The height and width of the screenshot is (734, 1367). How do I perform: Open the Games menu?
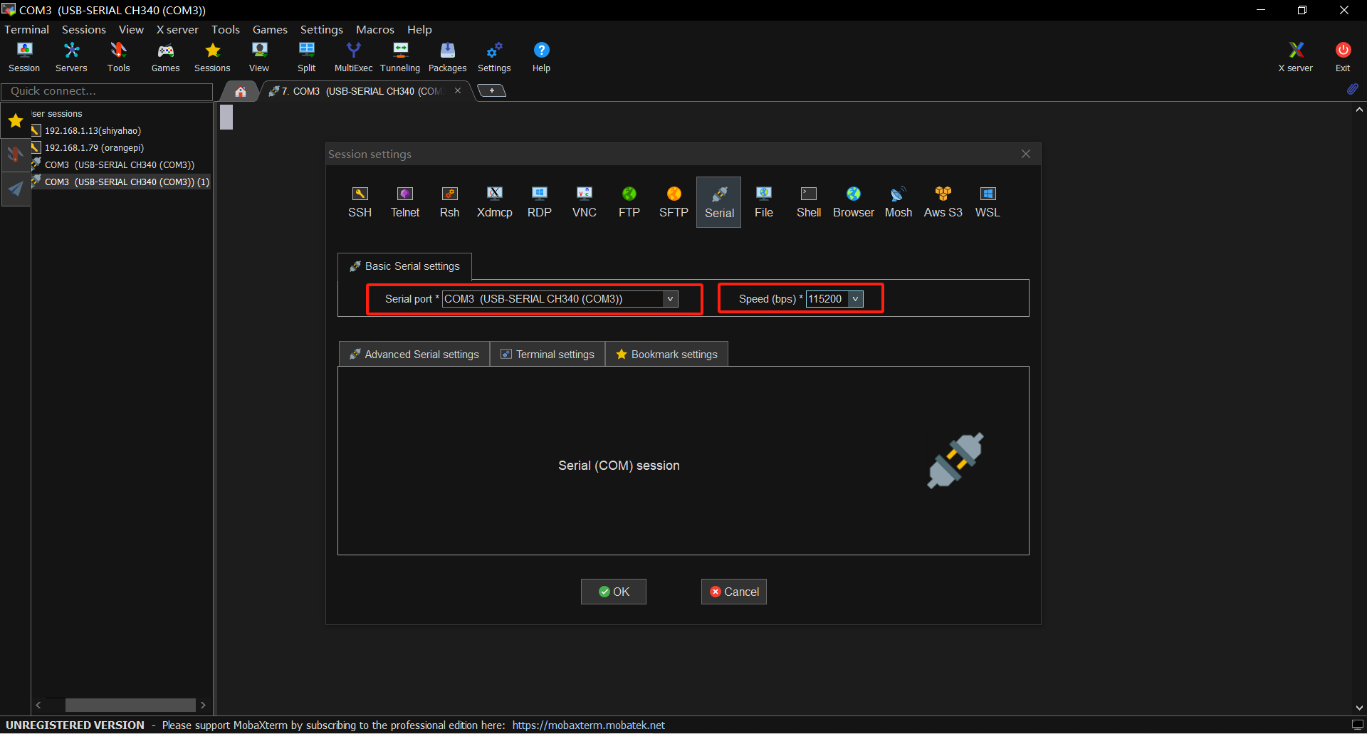270,29
